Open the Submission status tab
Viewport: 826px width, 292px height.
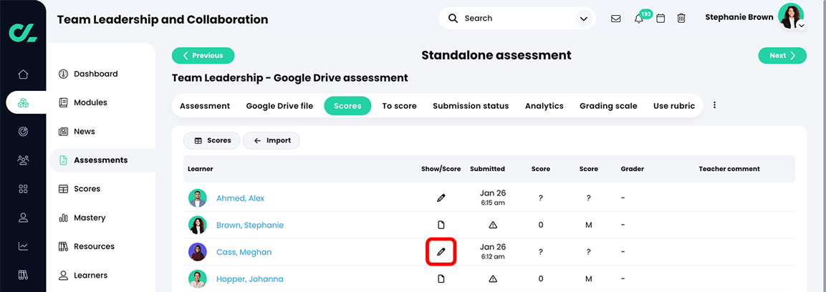point(471,106)
